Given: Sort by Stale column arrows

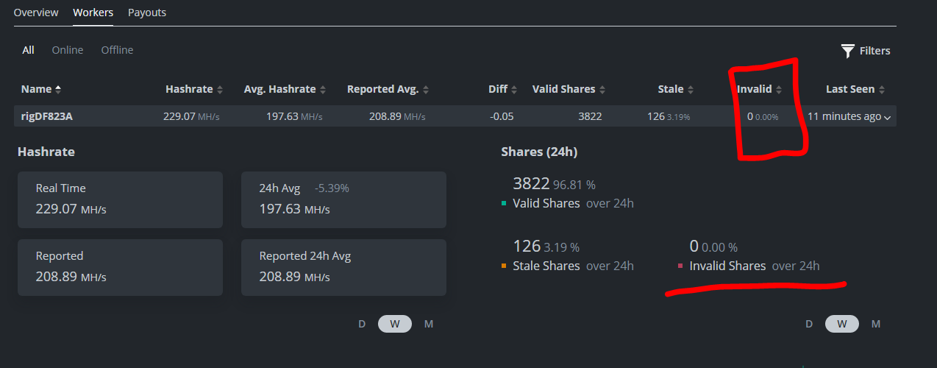Looking at the screenshot, I should point(691,90).
